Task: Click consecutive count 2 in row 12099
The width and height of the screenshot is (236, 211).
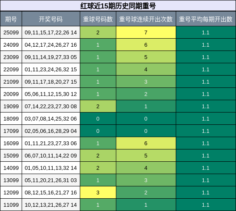Action: 146,193
